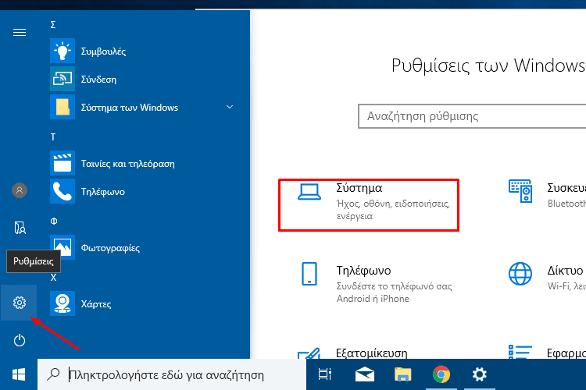Click the Settings gear in Start sidebar
This screenshot has height=390, width=586.
[x=19, y=303]
